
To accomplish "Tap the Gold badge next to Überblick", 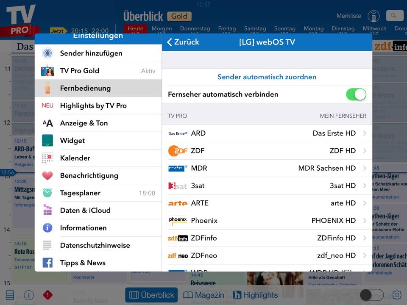I will coord(179,17).
